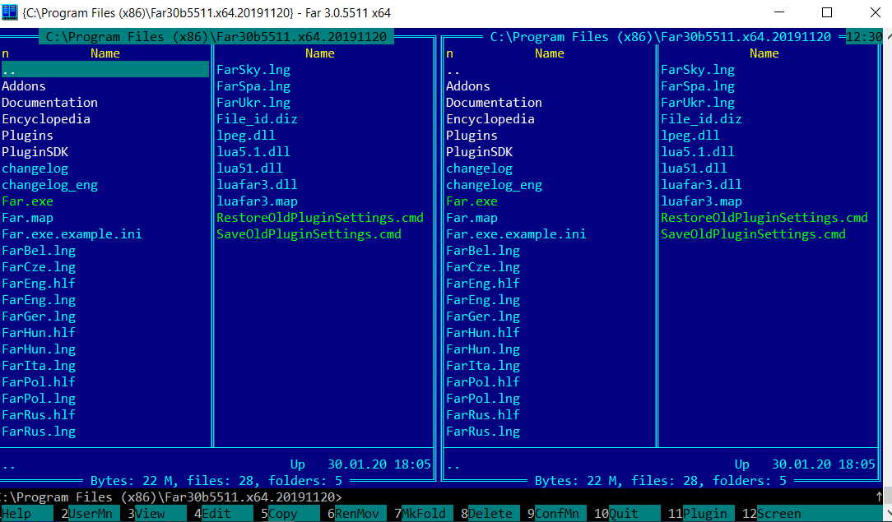Image resolution: width=892 pixels, height=522 pixels.
Task: Select ".." parent entry in right panel
Action: click(x=453, y=70)
